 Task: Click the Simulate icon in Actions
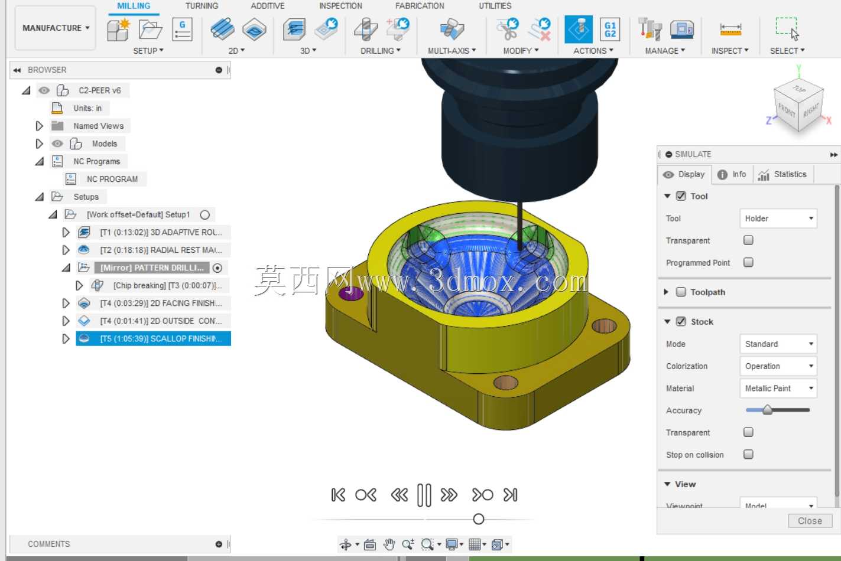click(x=579, y=29)
